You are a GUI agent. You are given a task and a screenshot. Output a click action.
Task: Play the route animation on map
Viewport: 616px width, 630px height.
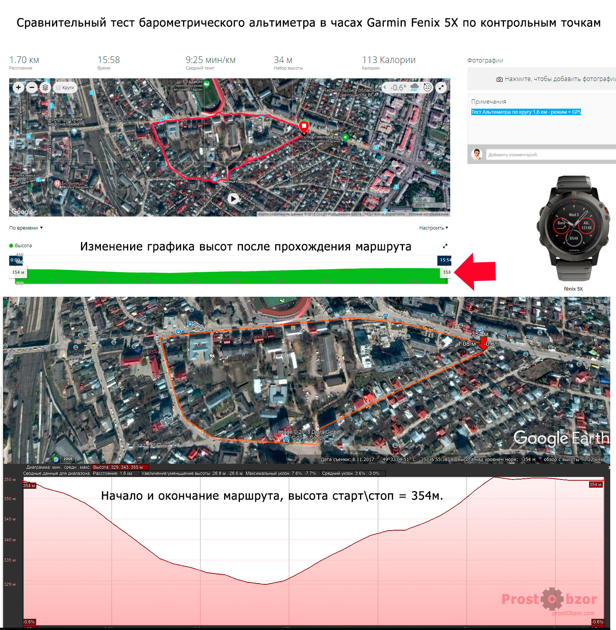click(x=233, y=198)
